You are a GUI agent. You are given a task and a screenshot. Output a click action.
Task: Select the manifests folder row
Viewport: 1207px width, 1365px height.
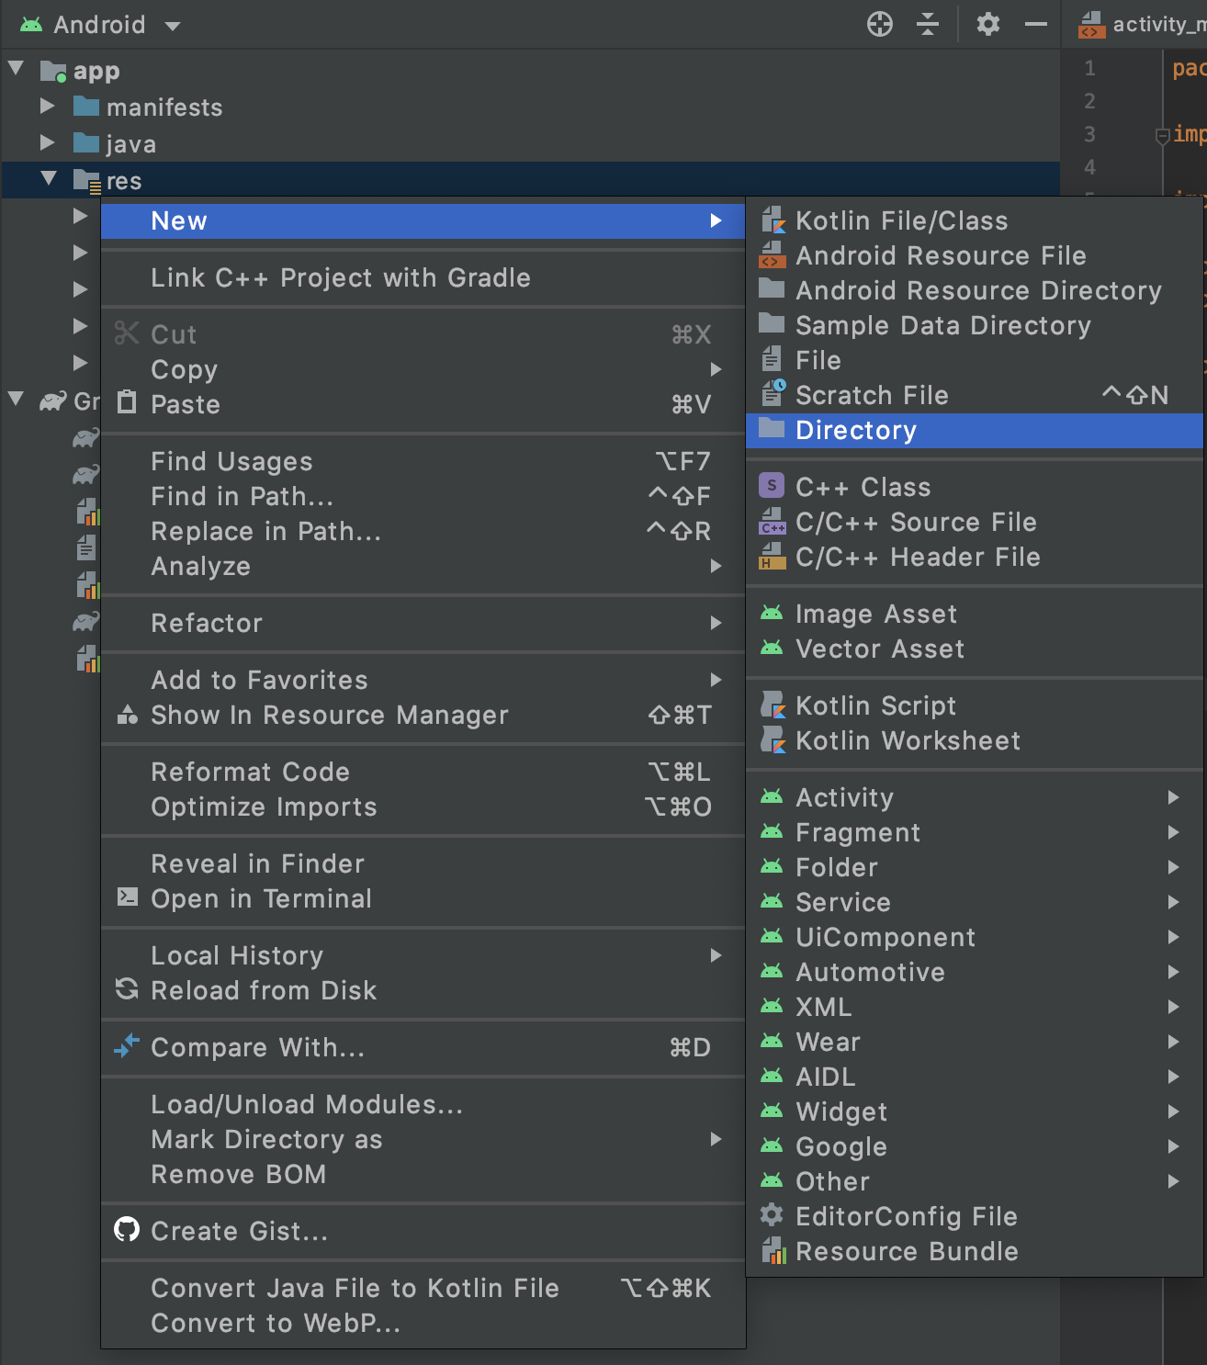pos(530,107)
